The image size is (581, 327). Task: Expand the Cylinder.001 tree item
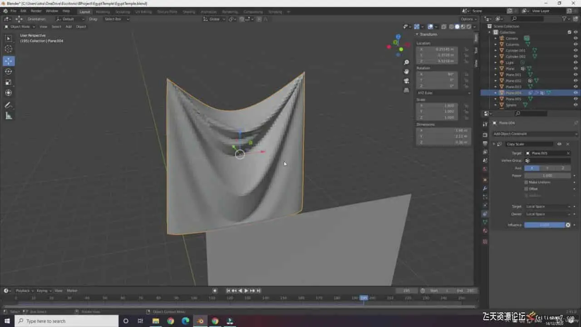[x=496, y=50]
